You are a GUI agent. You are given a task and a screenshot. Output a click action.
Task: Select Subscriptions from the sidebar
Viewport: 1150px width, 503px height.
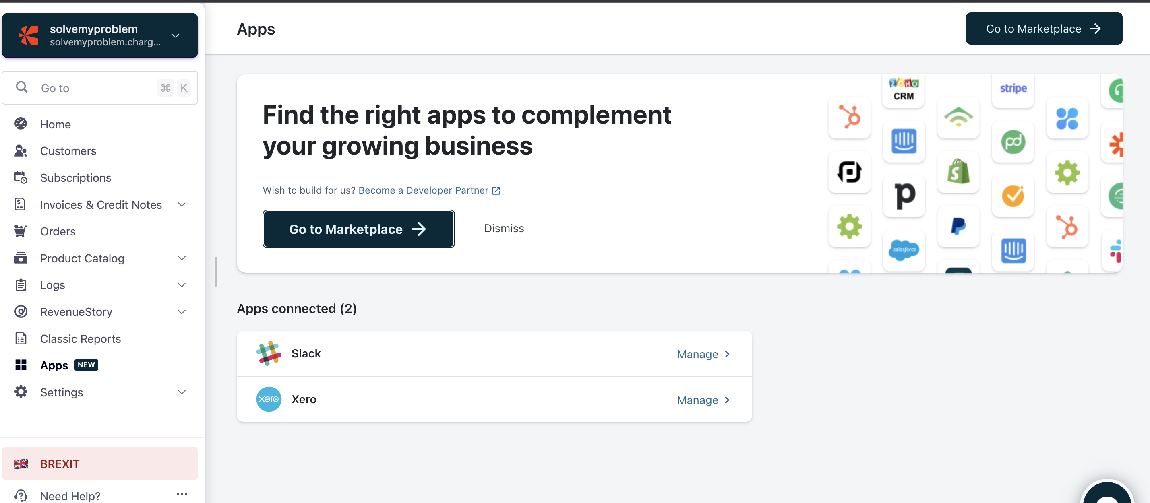[x=75, y=178]
